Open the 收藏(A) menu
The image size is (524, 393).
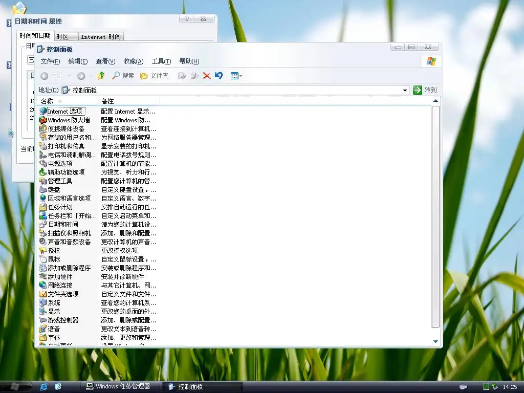pyautogui.click(x=134, y=61)
